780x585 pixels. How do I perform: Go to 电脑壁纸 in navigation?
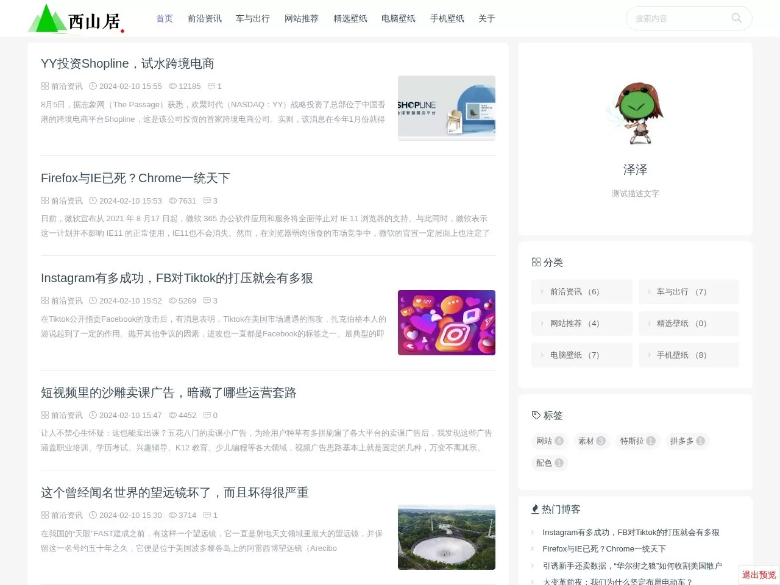398,19
